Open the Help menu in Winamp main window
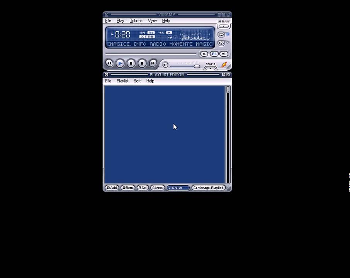This screenshot has width=350, height=278. 166,20
